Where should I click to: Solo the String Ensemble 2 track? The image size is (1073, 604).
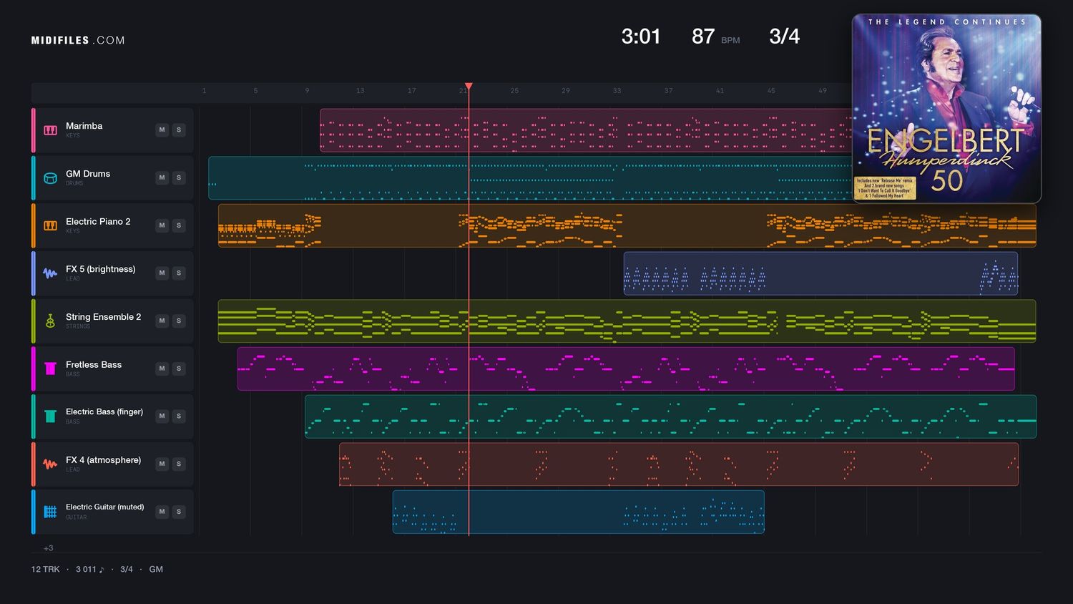[x=179, y=321]
